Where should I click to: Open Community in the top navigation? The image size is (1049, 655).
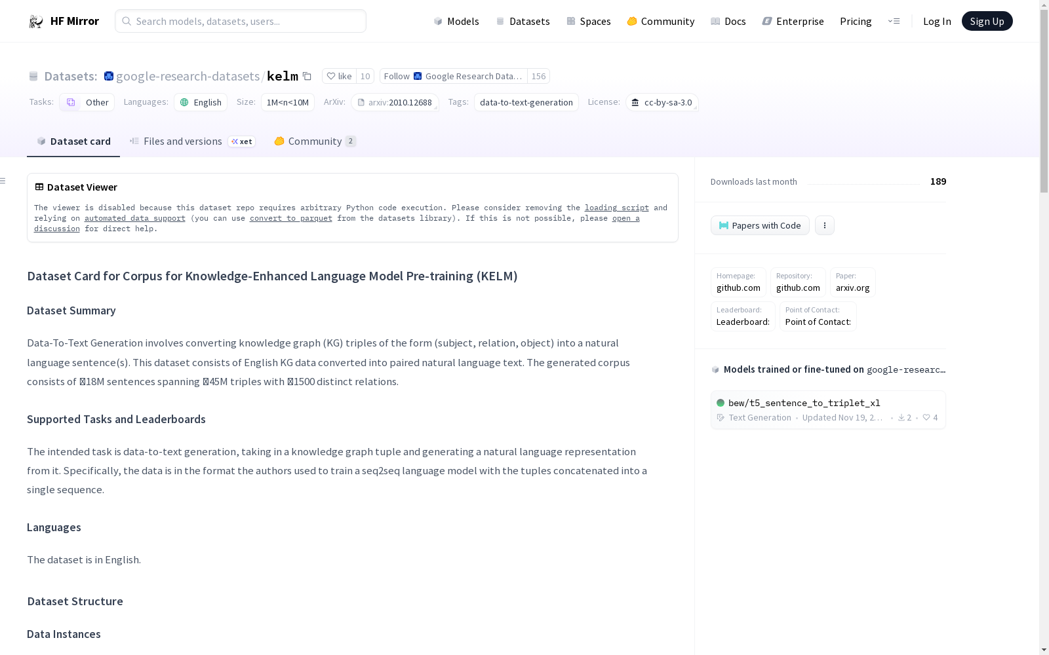(x=661, y=21)
